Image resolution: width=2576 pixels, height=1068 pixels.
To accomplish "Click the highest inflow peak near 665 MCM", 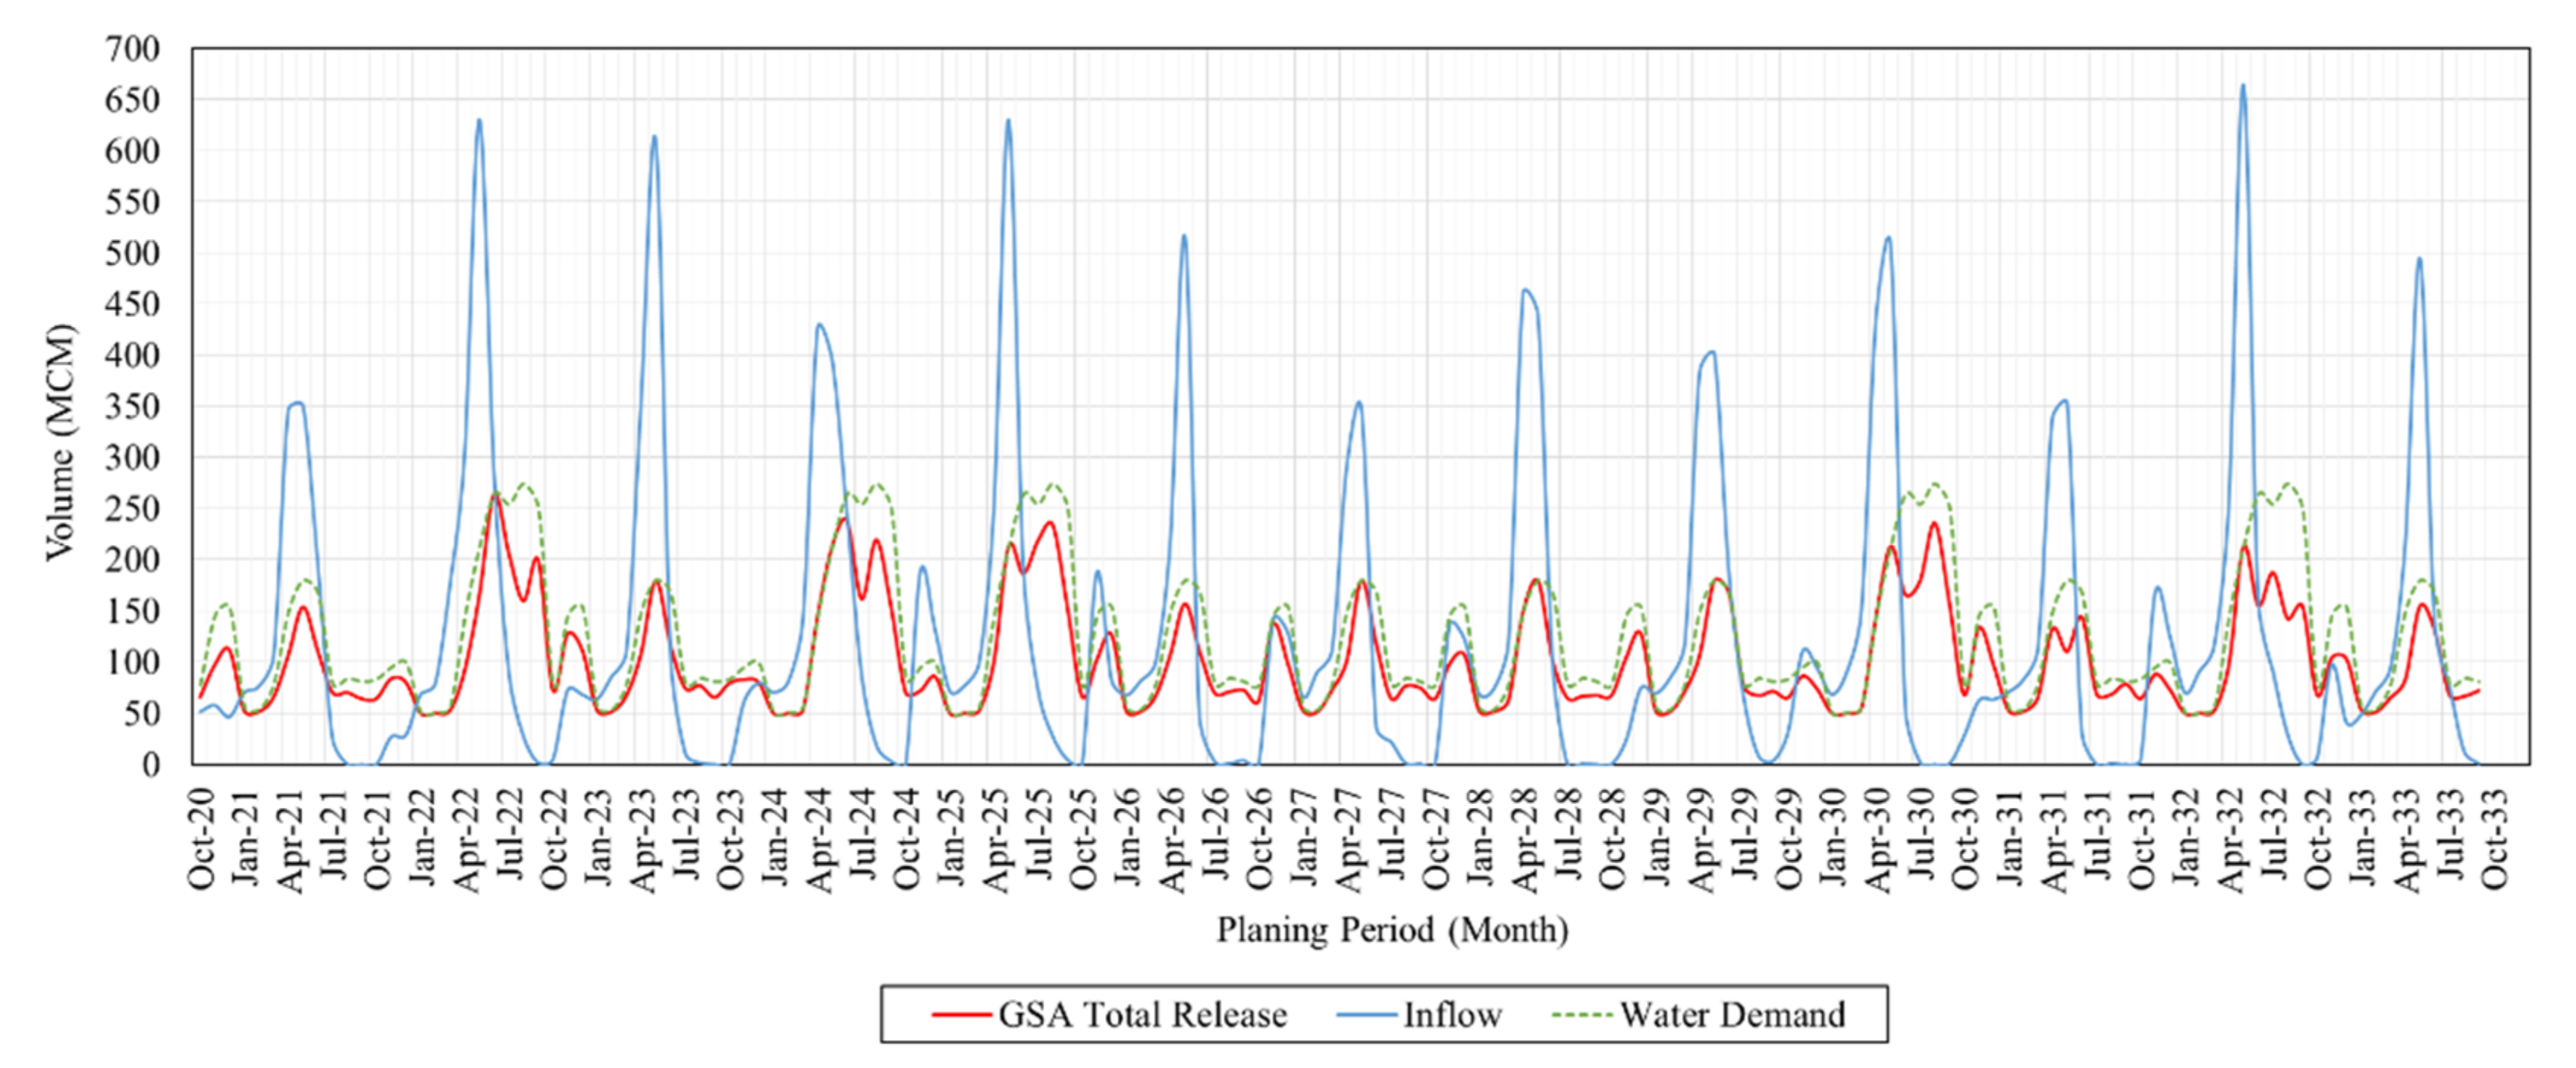I will tap(2243, 86).
